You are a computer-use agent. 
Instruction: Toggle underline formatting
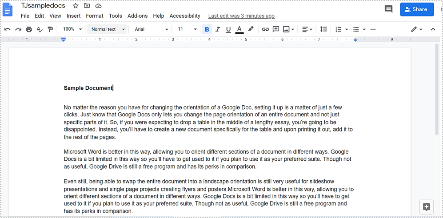pyautogui.click(x=228, y=29)
